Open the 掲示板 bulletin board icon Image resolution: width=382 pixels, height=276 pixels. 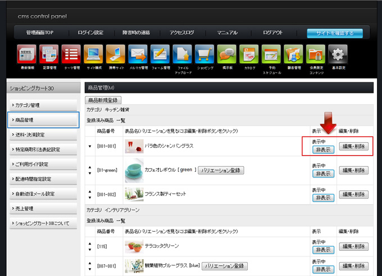pos(227,55)
